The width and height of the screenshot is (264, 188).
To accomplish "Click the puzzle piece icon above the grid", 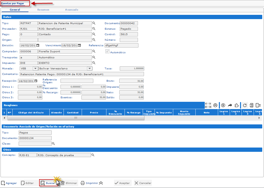I will click(x=237, y=105).
